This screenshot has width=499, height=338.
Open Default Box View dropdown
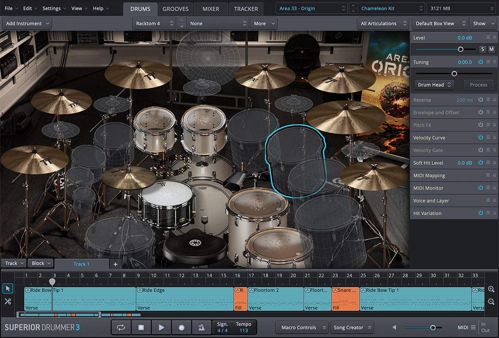coord(440,23)
